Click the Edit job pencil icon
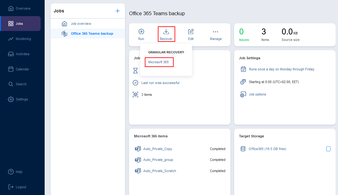Screen dimensions: 338x195 point(191,32)
